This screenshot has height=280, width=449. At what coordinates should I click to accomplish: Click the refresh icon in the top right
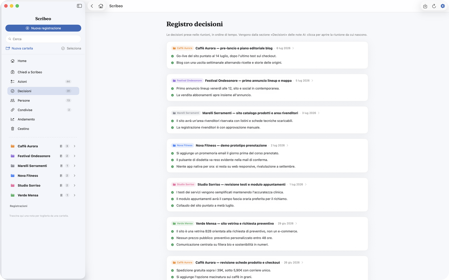[x=434, y=6]
